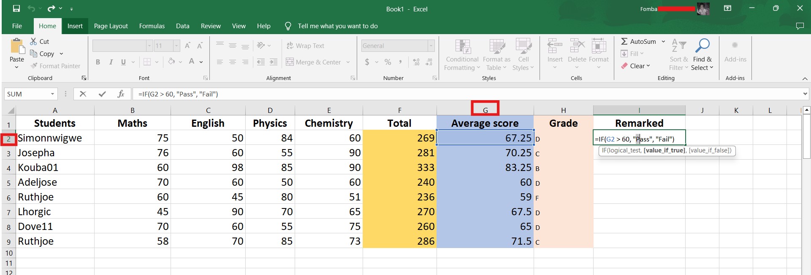811x275 pixels.
Task: Click the Save icon in title bar
Action: [16, 8]
